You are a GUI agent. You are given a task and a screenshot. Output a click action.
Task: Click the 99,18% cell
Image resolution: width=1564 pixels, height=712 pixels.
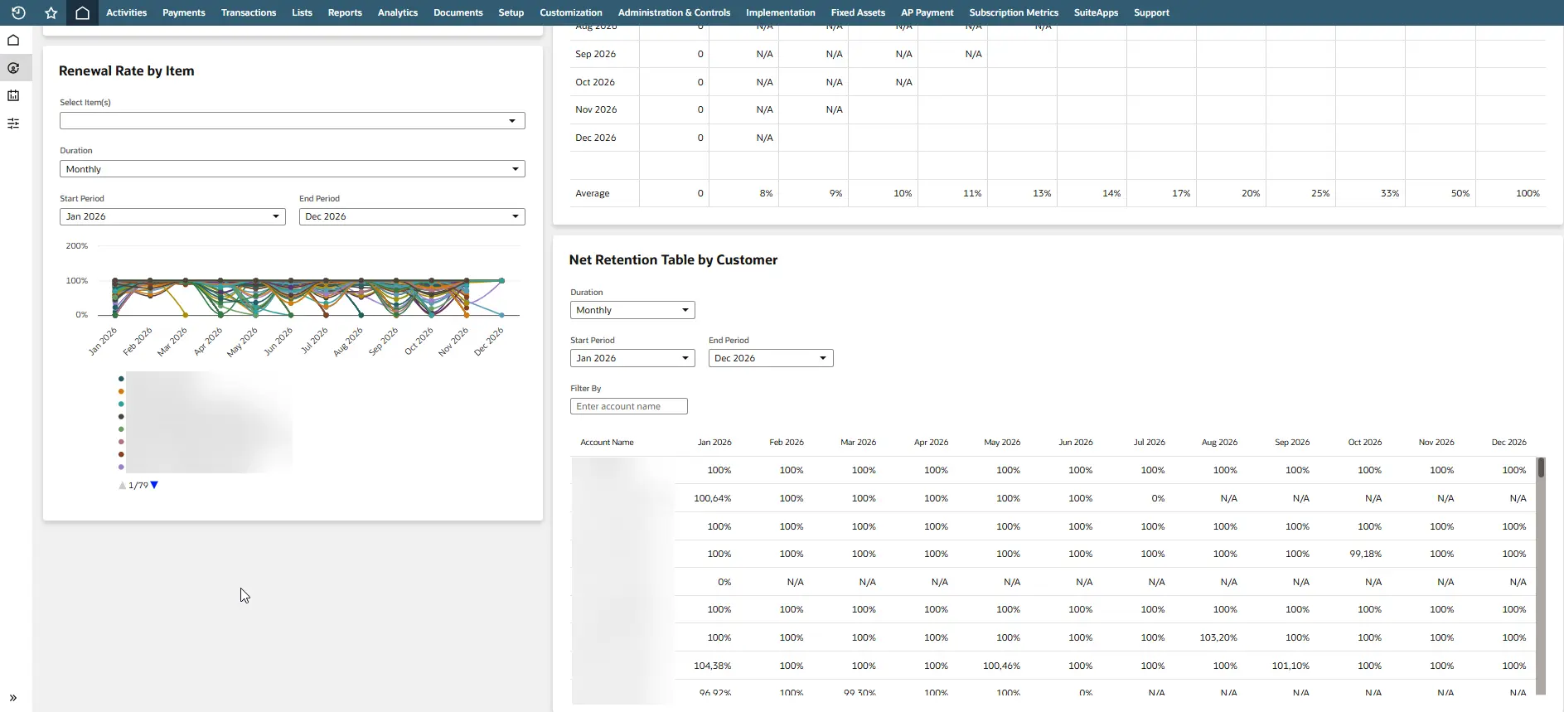pyautogui.click(x=1365, y=554)
